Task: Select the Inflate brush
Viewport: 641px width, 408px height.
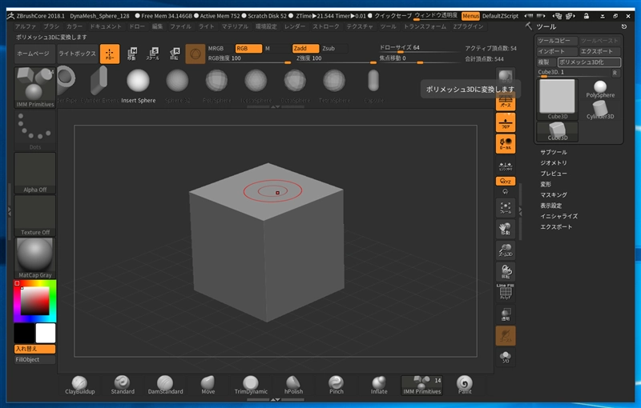Action: 379,386
